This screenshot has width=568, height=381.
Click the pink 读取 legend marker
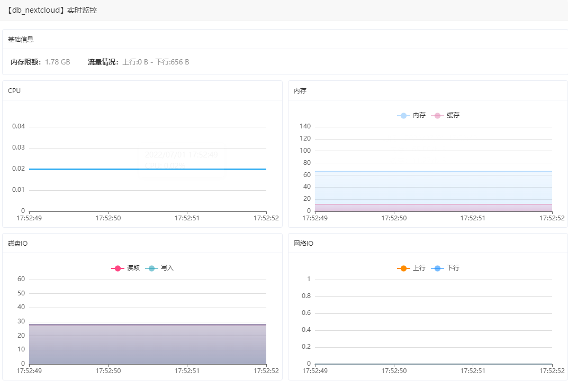(118, 268)
